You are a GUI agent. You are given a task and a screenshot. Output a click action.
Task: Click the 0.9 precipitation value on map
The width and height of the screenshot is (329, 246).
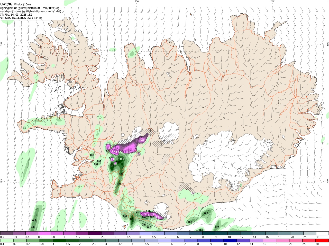[119, 184]
